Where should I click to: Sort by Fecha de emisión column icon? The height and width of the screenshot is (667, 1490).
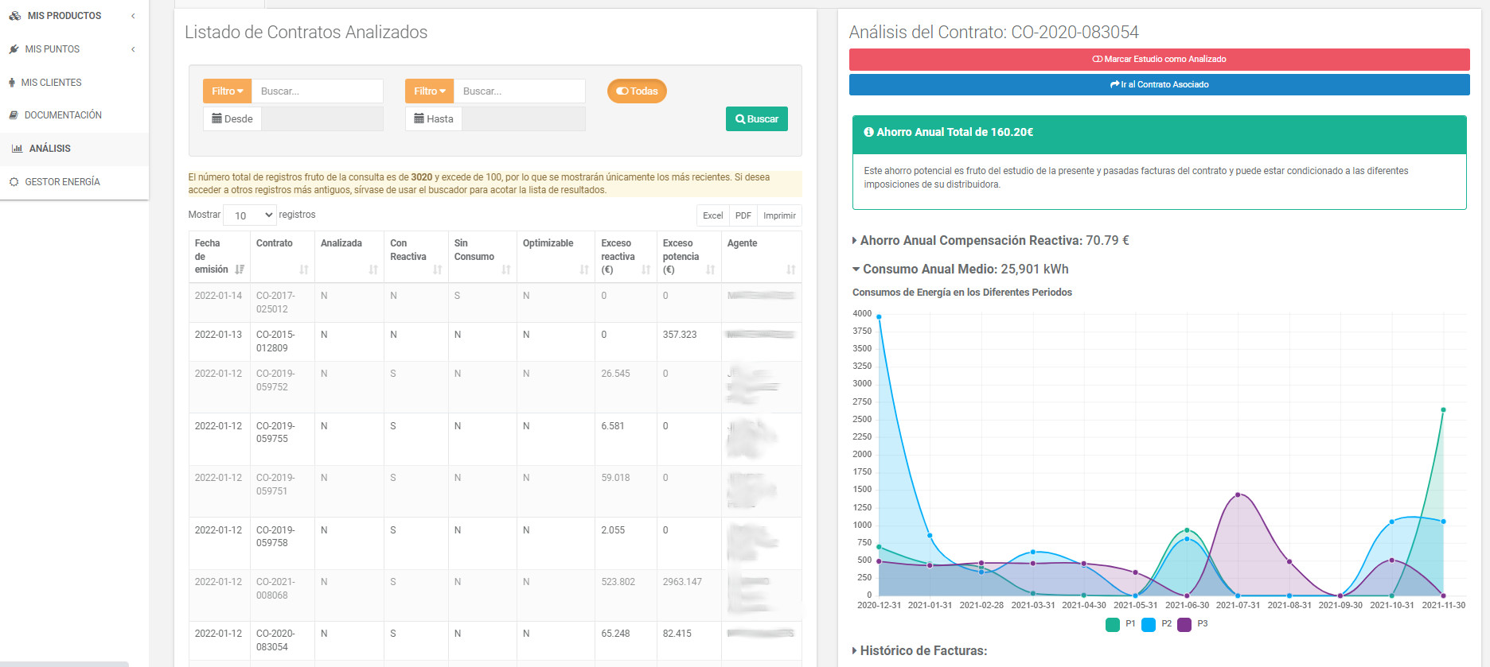tap(240, 270)
